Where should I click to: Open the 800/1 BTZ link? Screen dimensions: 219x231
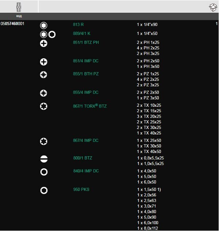pyautogui.click(x=83, y=158)
